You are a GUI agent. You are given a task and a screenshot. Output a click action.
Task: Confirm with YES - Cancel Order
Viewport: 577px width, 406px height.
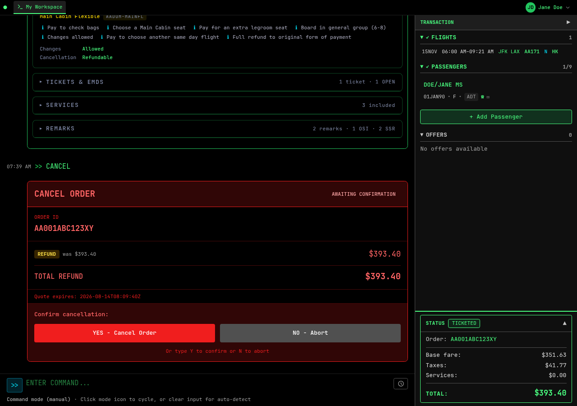[124, 333]
